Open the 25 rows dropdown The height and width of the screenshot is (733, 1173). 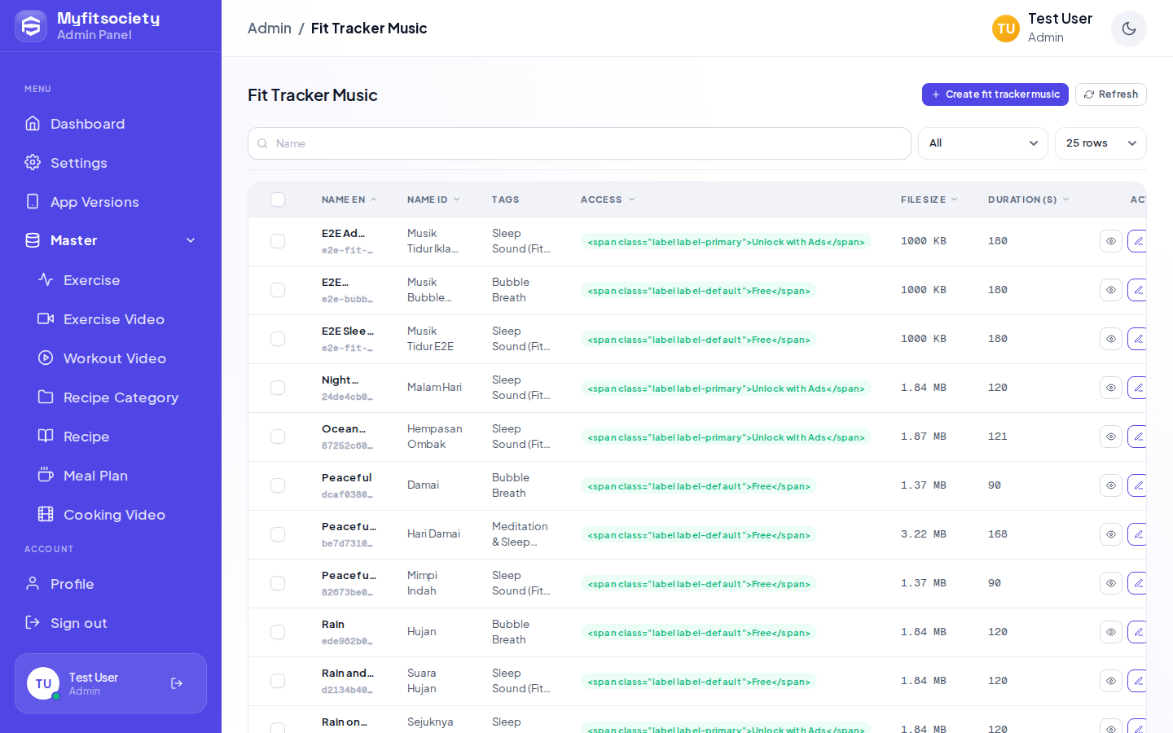[1100, 143]
